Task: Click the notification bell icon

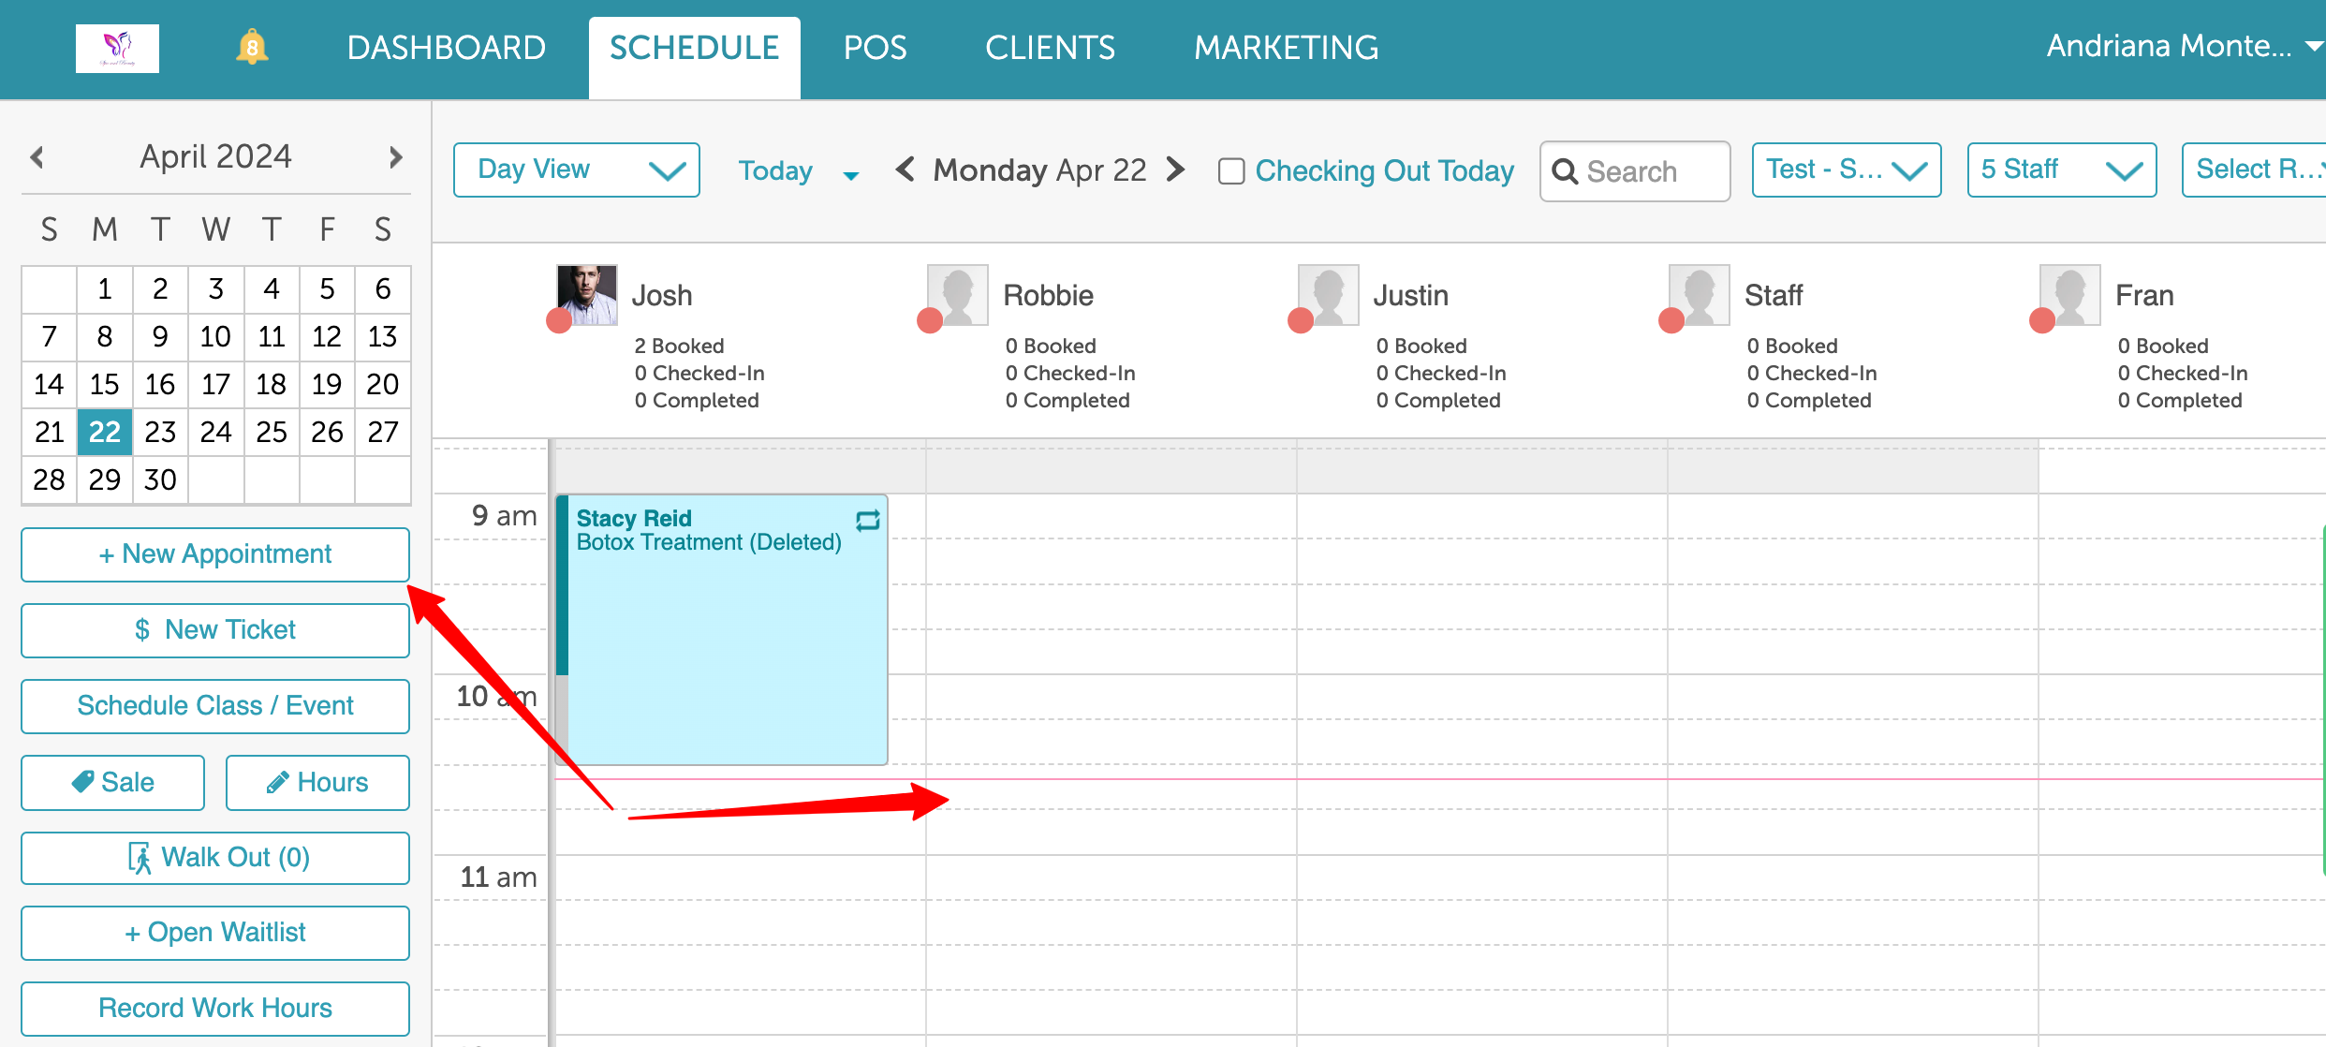Action: 252,48
